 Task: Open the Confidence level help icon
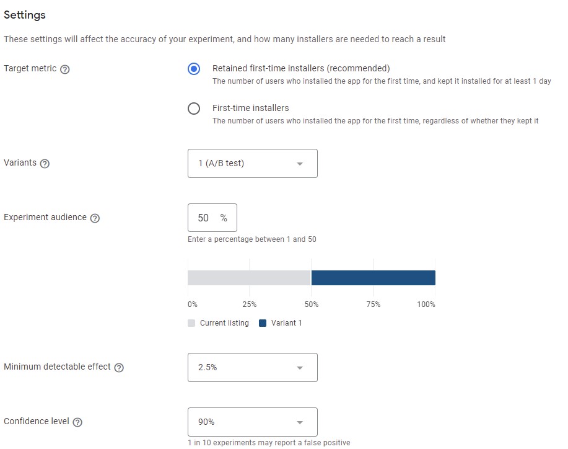(77, 422)
